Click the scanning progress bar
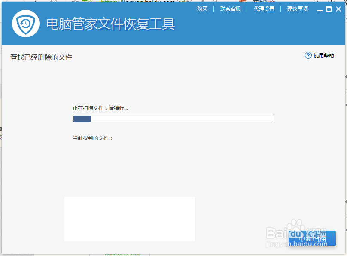This screenshot has width=347, height=256. [173, 119]
